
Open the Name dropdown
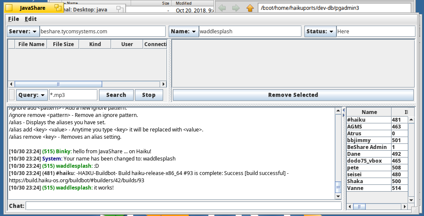click(184, 31)
